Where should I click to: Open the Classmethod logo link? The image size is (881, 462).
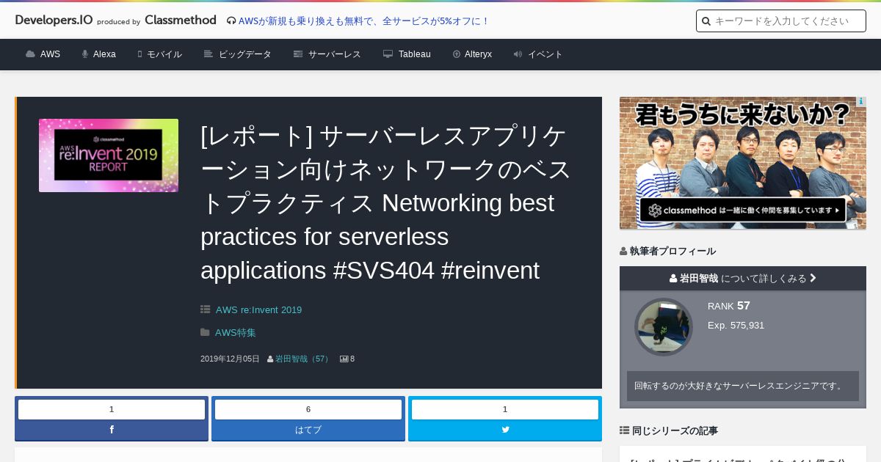[181, 21]
